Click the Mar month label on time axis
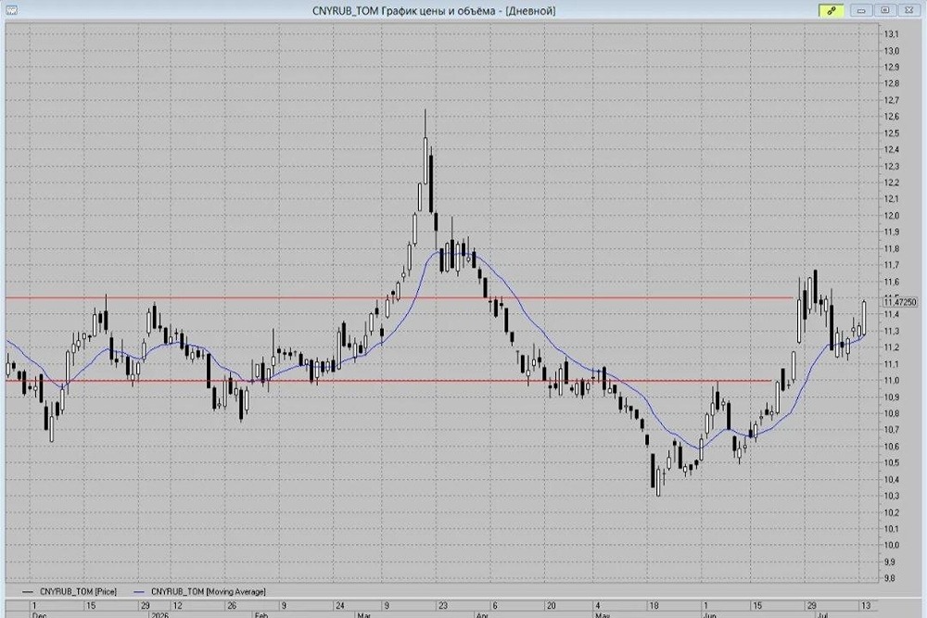The width and height of the screenshot is (927, 618). [363, 615]
